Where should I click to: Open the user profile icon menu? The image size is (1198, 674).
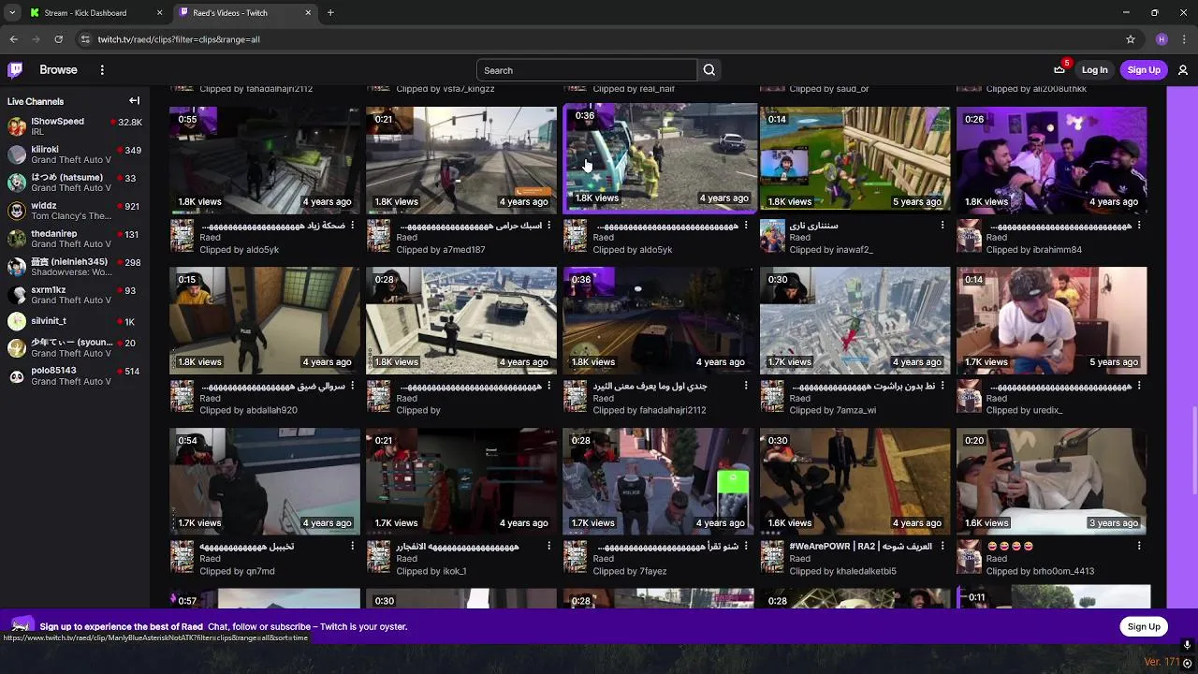(1183, 70)
